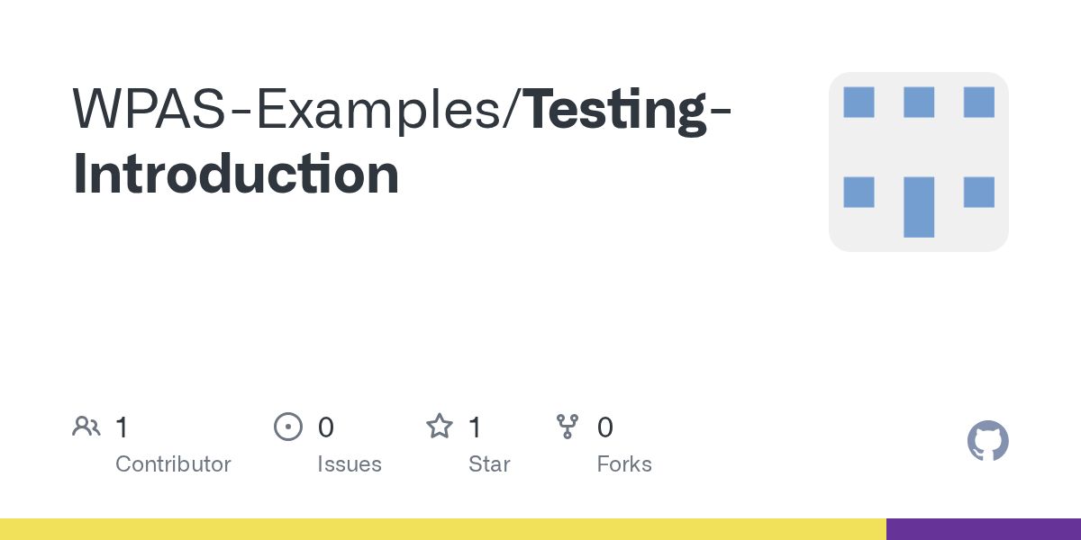Click the star outline icon

point(439,427)
